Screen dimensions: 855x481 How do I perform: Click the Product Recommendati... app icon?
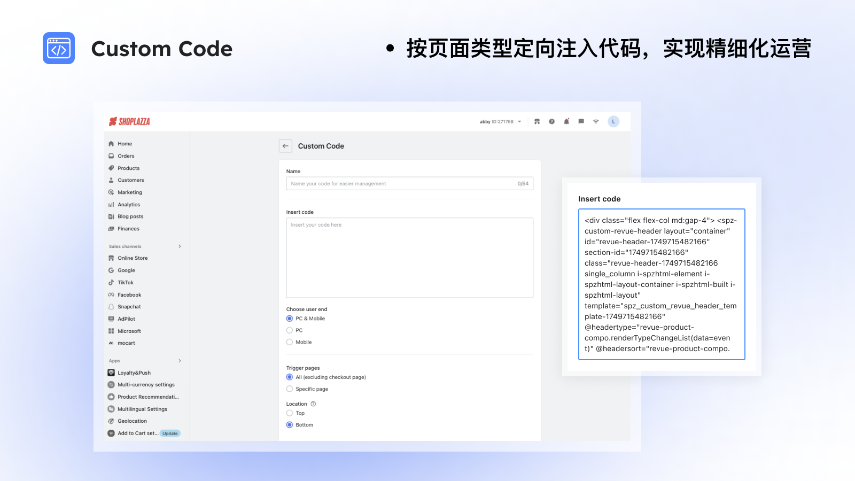(x=111, y=397)
